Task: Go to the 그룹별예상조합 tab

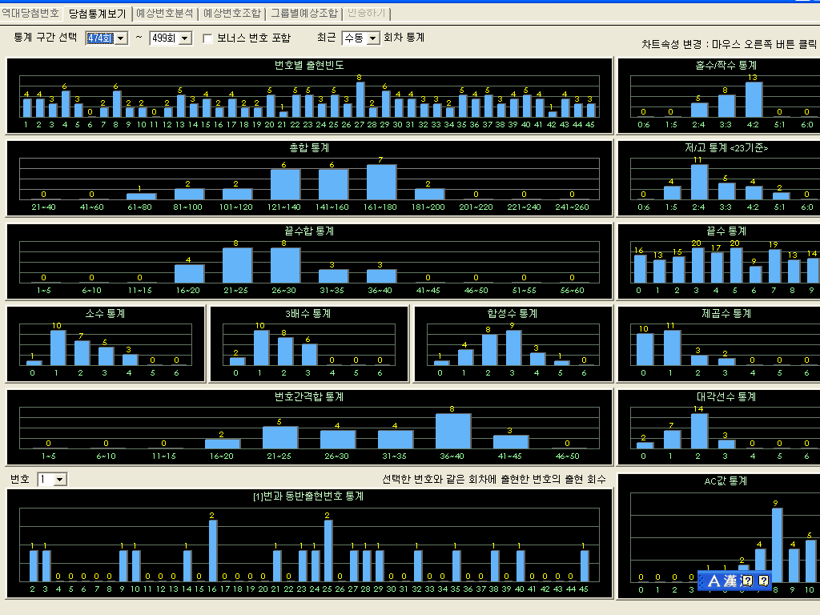Action: (x=304, y=13)
